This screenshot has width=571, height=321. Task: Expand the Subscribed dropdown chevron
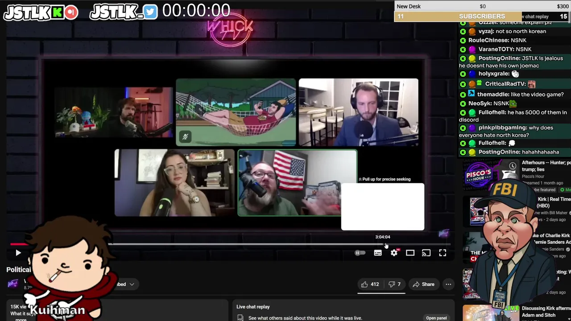[132, 284]
